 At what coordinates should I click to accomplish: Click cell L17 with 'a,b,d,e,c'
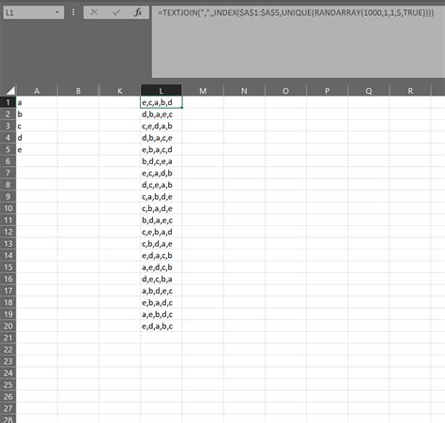click(x=161, y=291)
